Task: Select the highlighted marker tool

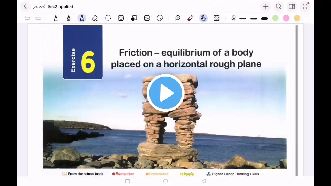Action: pos(82,18)
